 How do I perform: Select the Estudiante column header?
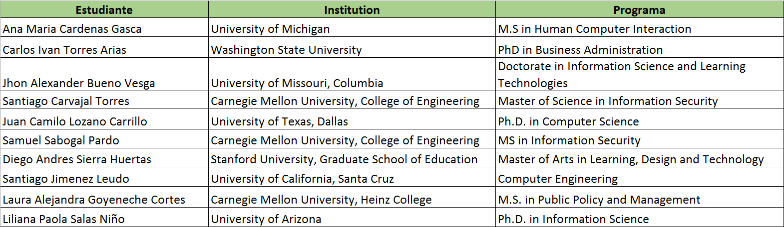[x=104, y=10]
